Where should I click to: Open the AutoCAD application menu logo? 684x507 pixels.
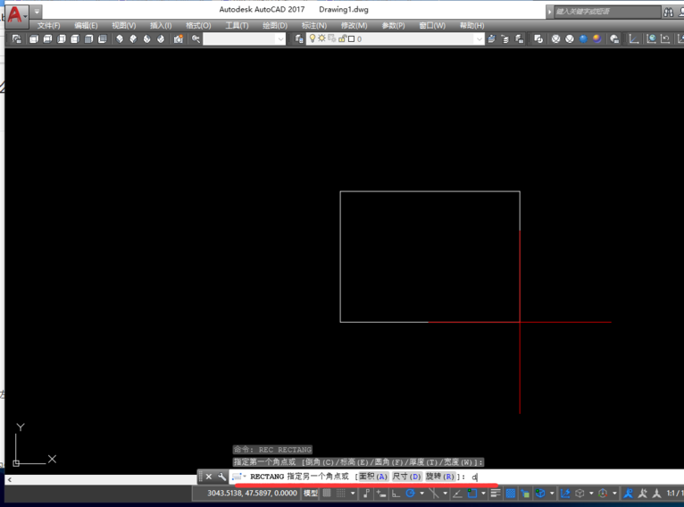(15, 13)
